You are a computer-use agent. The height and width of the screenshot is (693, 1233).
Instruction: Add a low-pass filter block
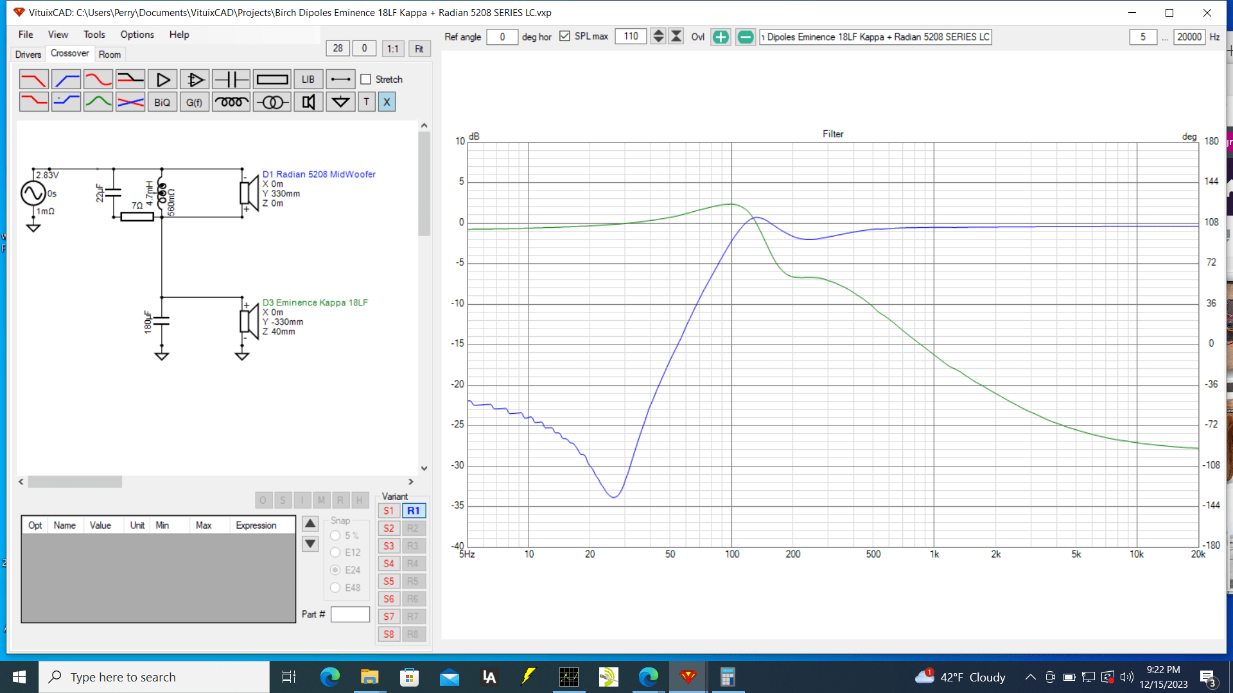[x=34, y=80]
